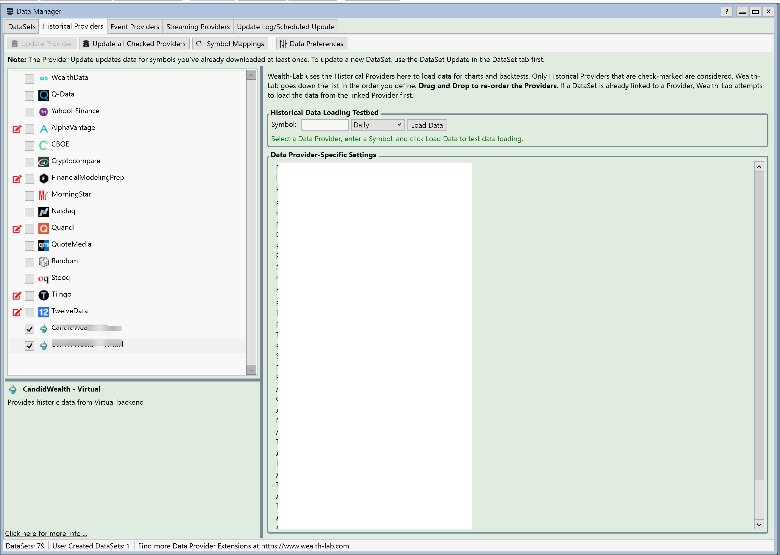Click the WealthData provider icon
This screenshot has height=555, width=780.
pyautogui.click(x=43, y=78)
